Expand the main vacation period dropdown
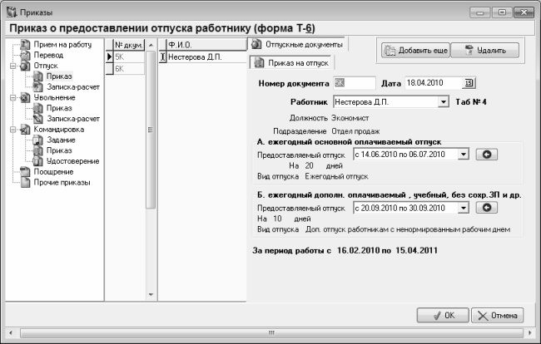 click(x=463, y=154)
